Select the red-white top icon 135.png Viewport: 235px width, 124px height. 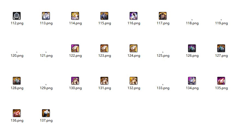tap(221, 81)
